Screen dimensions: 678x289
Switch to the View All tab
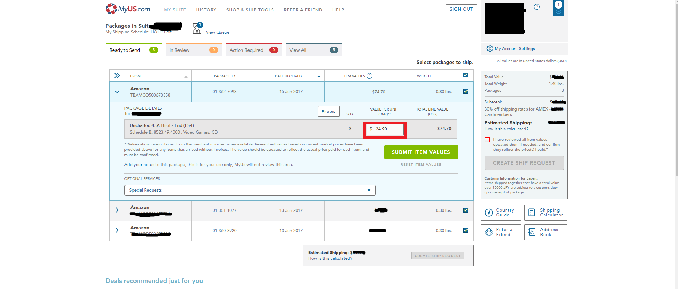(314, 50)
